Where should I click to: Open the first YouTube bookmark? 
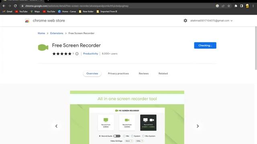tap(21, 12)
